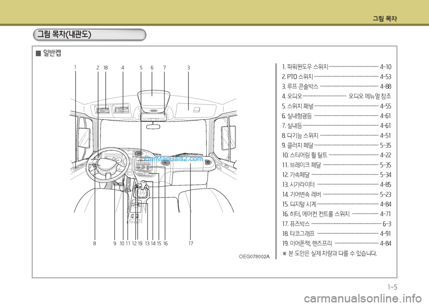
Task: Click the '그림 목차' page header text
Action: click(385, 19)
